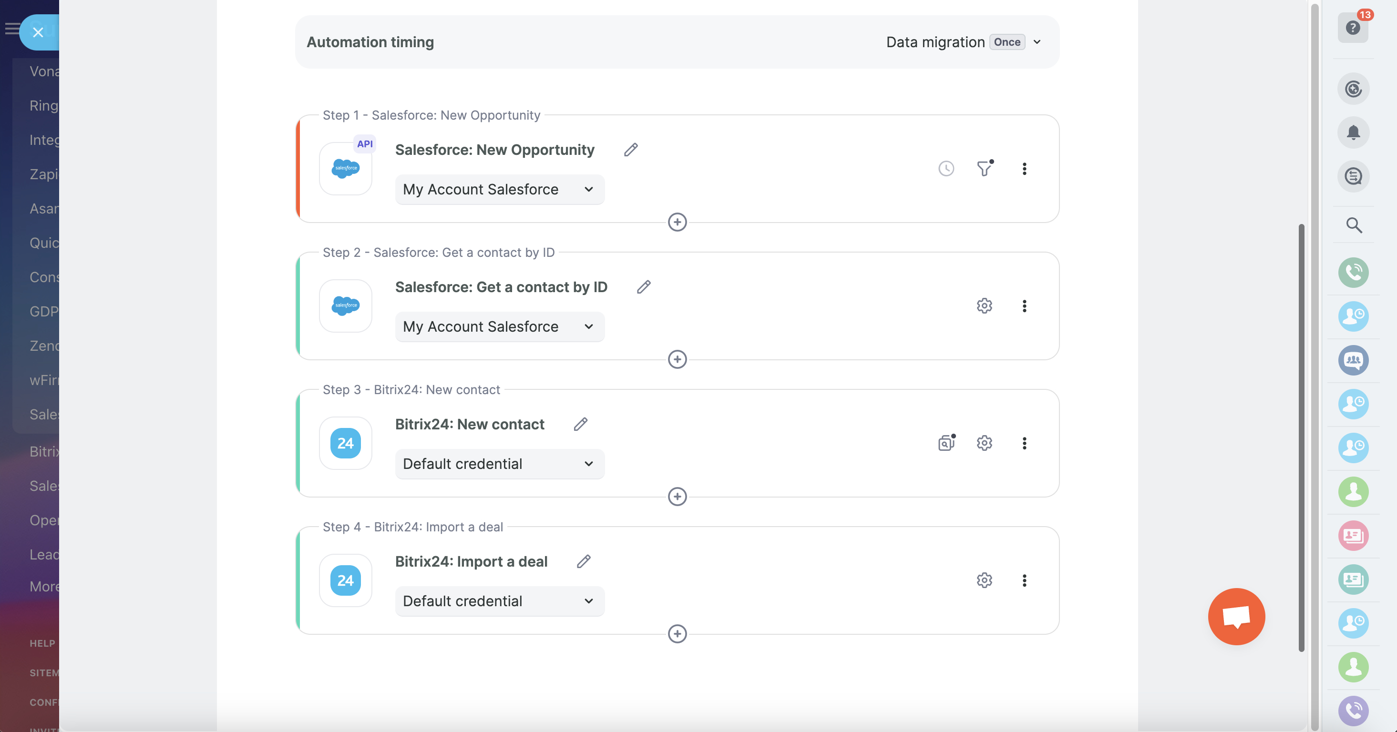This screenshot has width=1397, height=732.
Task: Click the clock schedule icon in Step 1
Action: point(946,169)
